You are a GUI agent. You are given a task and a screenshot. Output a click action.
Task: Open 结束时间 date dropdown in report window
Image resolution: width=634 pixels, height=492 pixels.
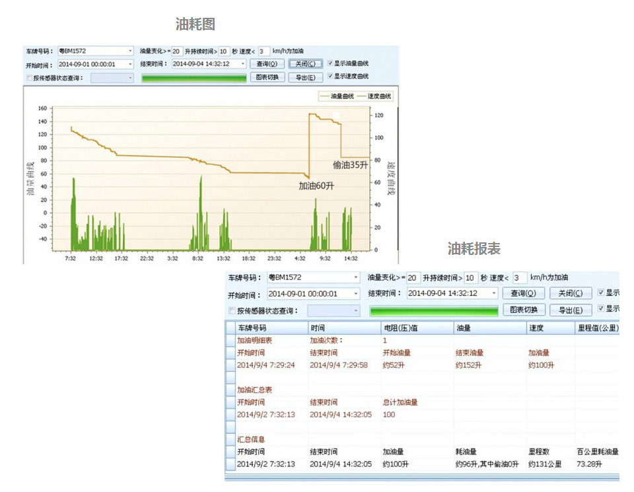pos(494,293)
